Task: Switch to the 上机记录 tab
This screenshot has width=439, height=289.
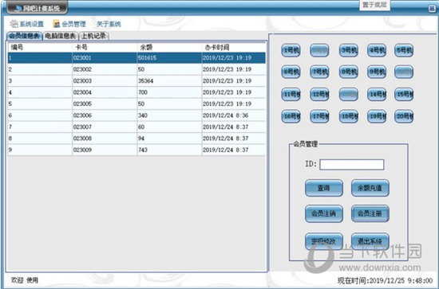Action: pyautogui.click(x=94, y=36)
